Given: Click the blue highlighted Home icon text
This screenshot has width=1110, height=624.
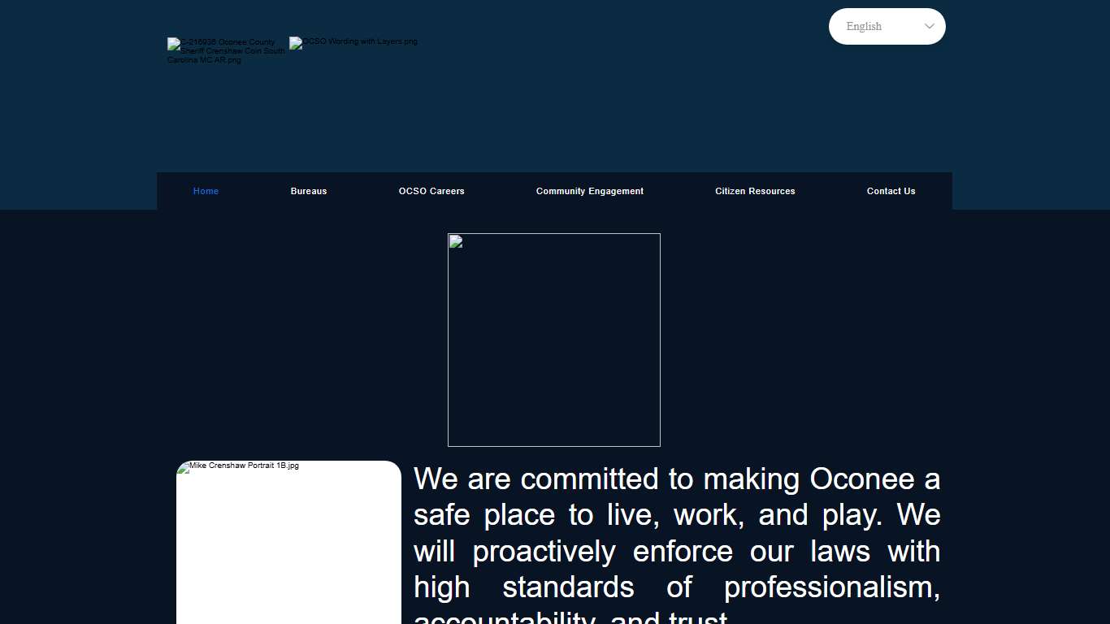Looking at the screenshot, I should coord(206,191).
